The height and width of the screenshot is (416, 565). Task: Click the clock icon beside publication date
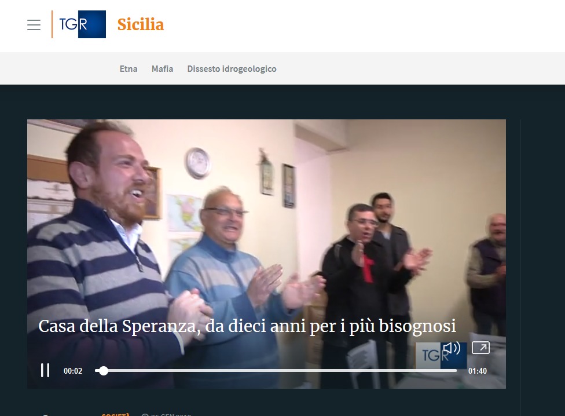point(145,415)
